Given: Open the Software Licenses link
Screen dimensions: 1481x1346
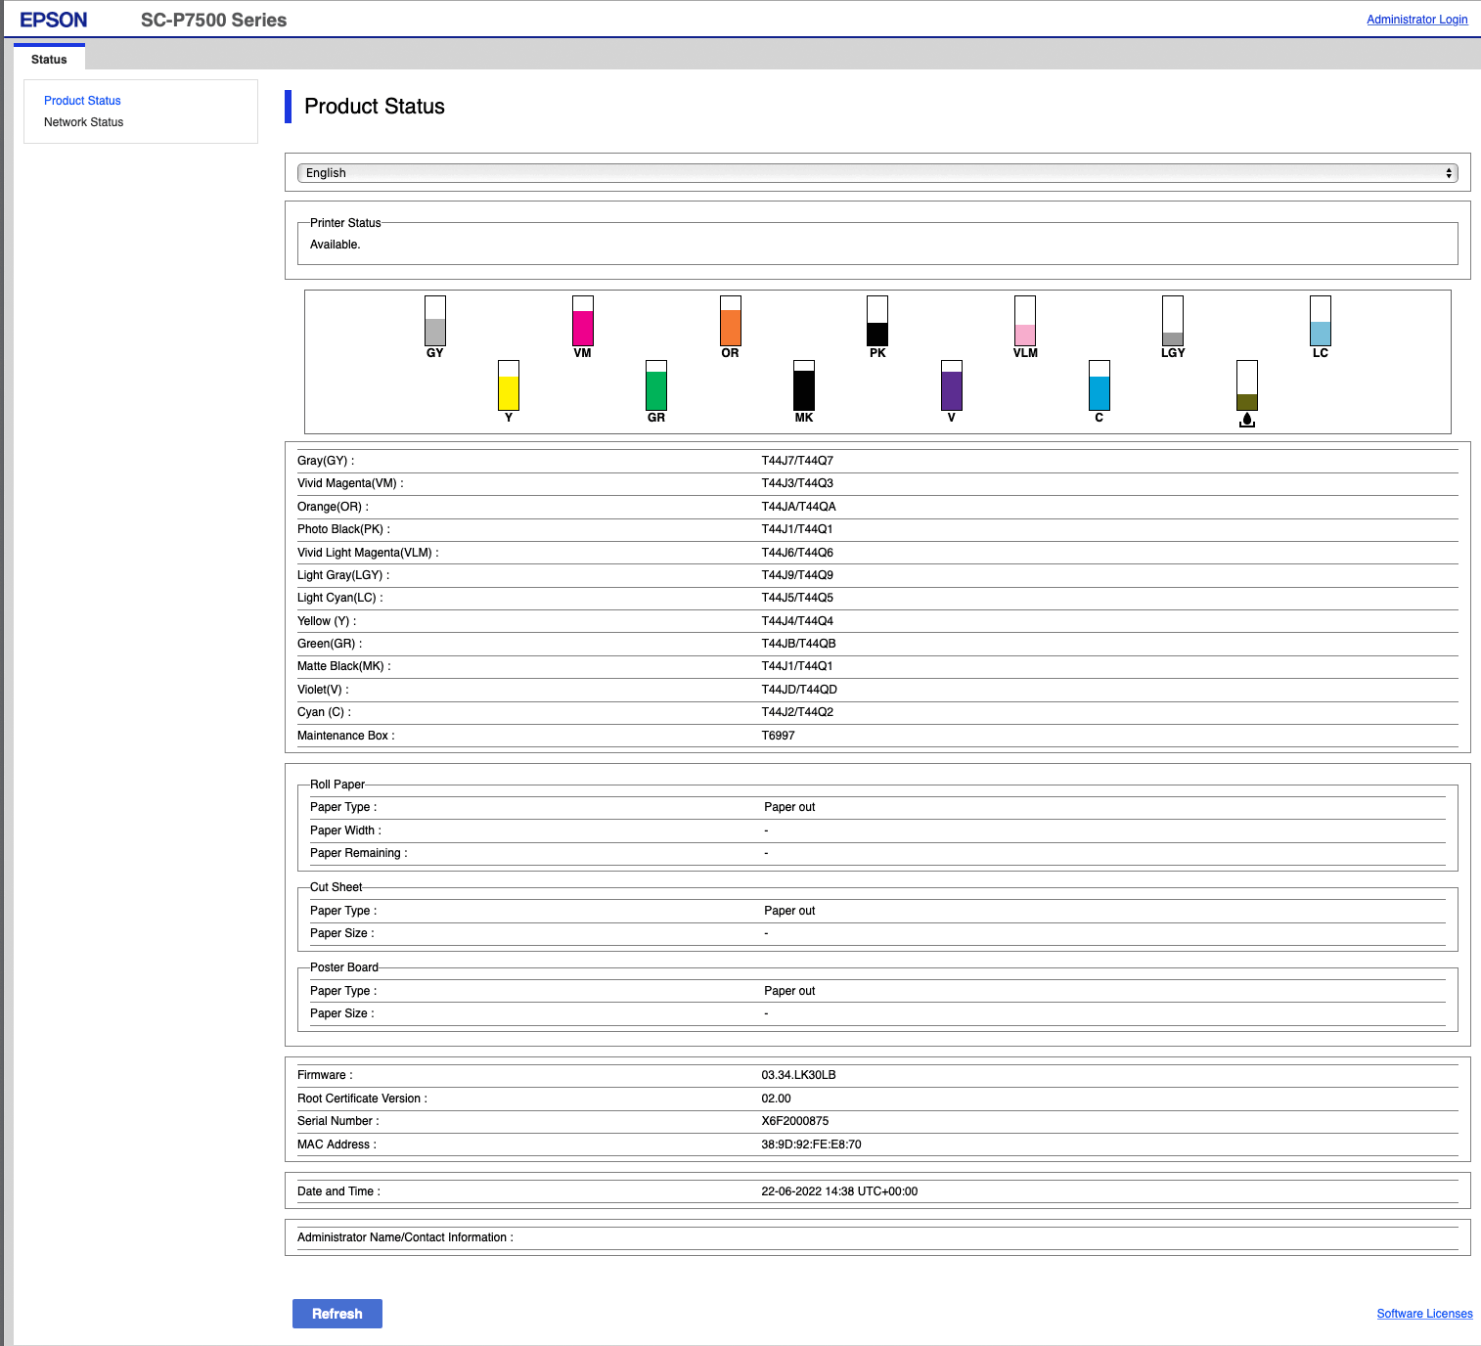Looking at the screenshot, I should click(1424, 1314).
